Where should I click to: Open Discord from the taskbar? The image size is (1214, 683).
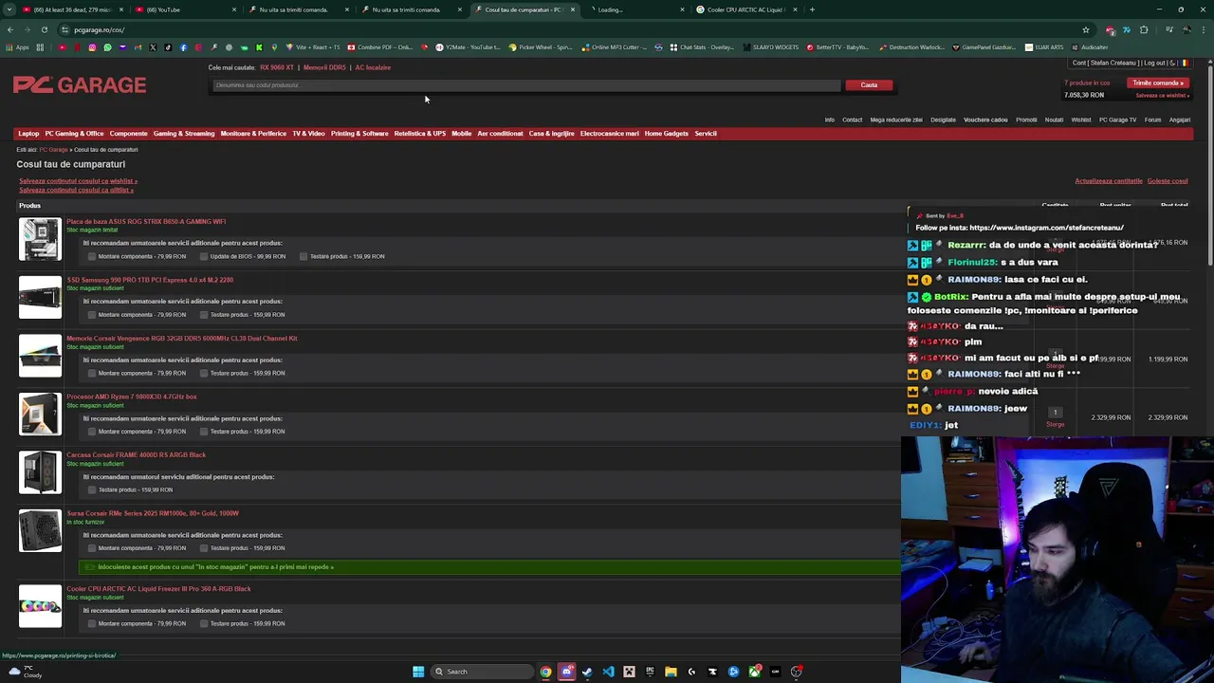566,672
